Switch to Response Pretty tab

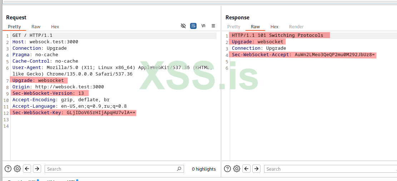tap(234, 26)
